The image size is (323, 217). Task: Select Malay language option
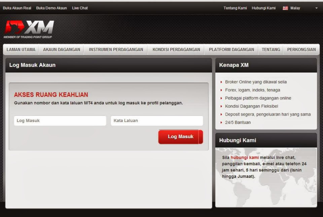coord(295,8)
